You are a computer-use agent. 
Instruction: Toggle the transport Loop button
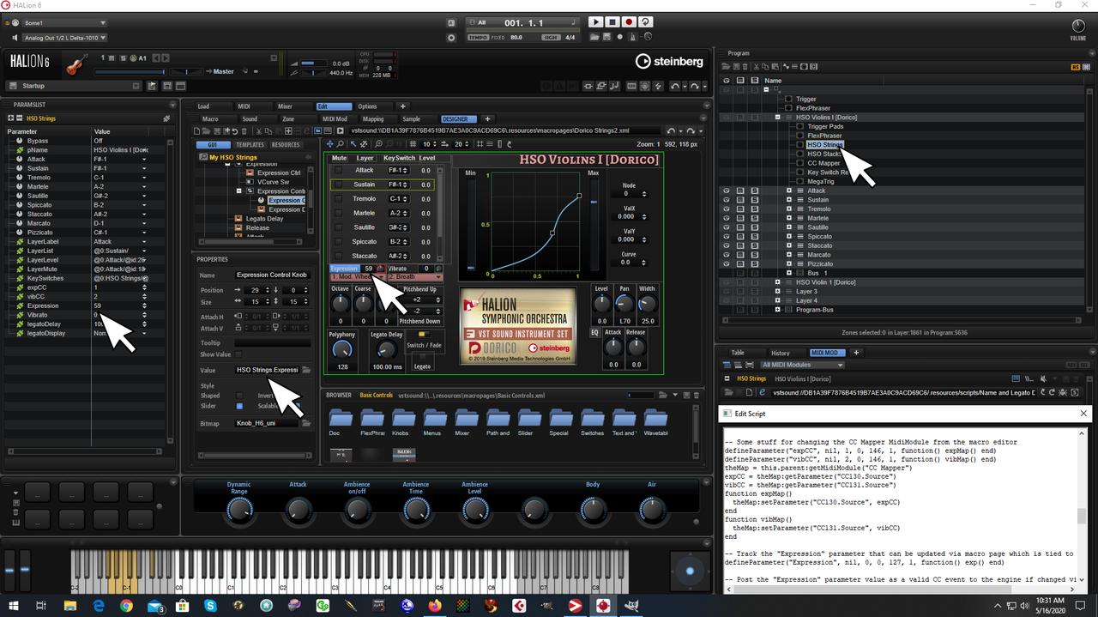(646, 22)
